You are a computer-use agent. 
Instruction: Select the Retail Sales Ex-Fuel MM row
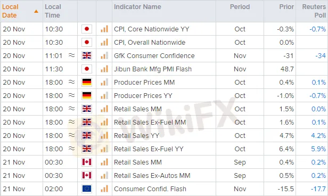pyautogui.click(x=164, y=122)
